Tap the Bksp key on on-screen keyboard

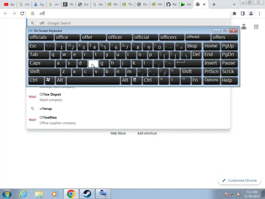point(194,47)
